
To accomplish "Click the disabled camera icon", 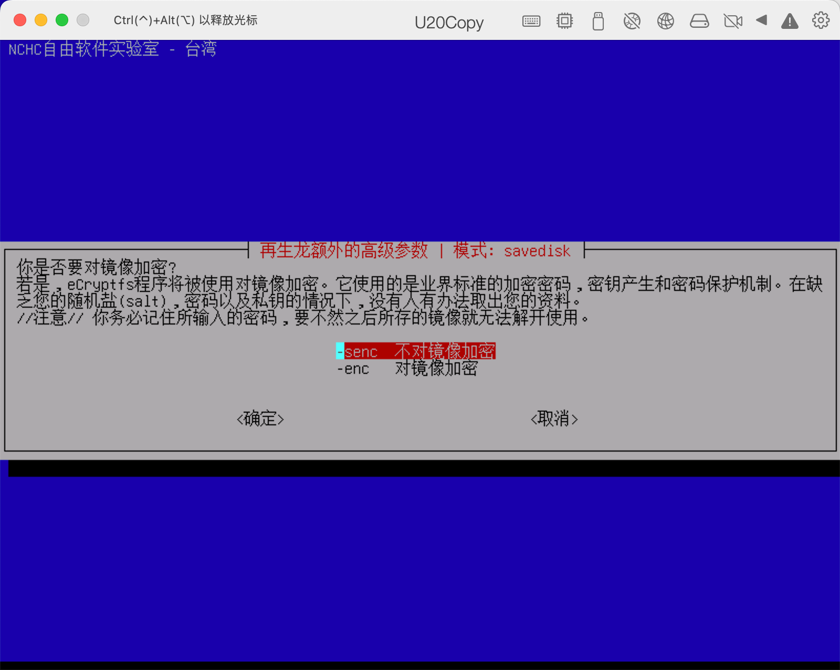I will coord(733,21).
